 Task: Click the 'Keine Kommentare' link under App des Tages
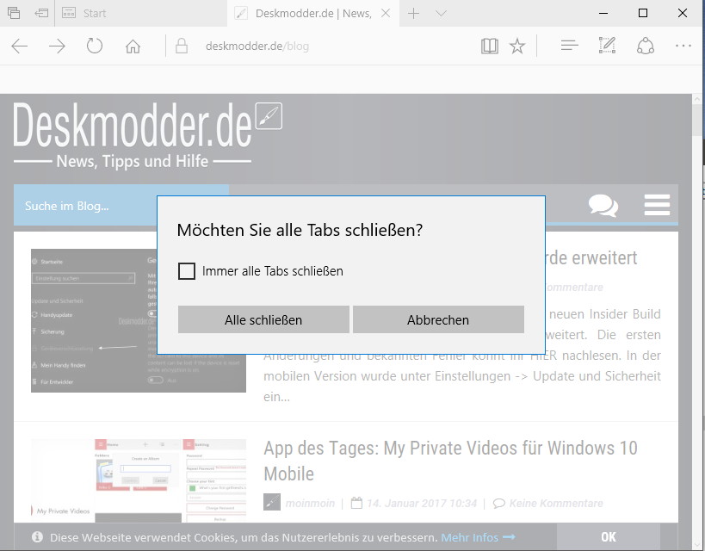tap(556, 503)
